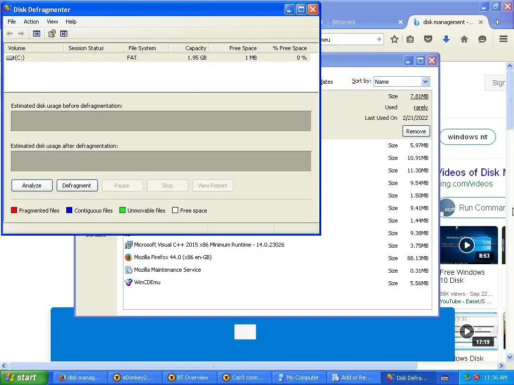Open the Sort by Name dropdown

click(425, 82)
